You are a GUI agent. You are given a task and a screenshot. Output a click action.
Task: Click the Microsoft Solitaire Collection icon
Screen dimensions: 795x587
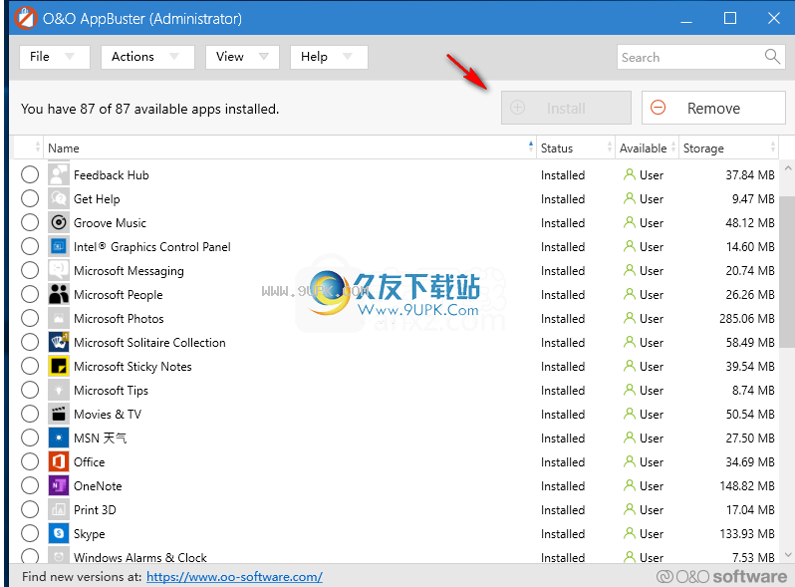tap(59, 343)
